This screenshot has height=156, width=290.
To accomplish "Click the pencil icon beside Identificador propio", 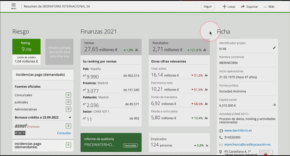I will tap(274, 48).
